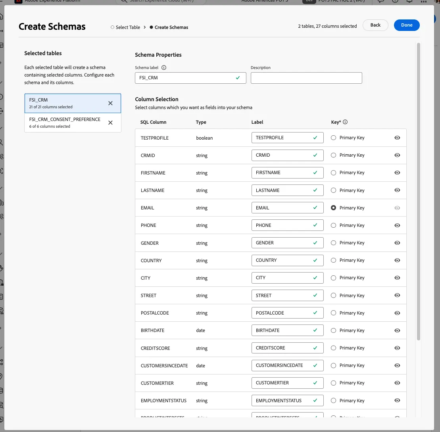Click the Key column info icon
Screen dimensions: 440x432
(345, 122)
